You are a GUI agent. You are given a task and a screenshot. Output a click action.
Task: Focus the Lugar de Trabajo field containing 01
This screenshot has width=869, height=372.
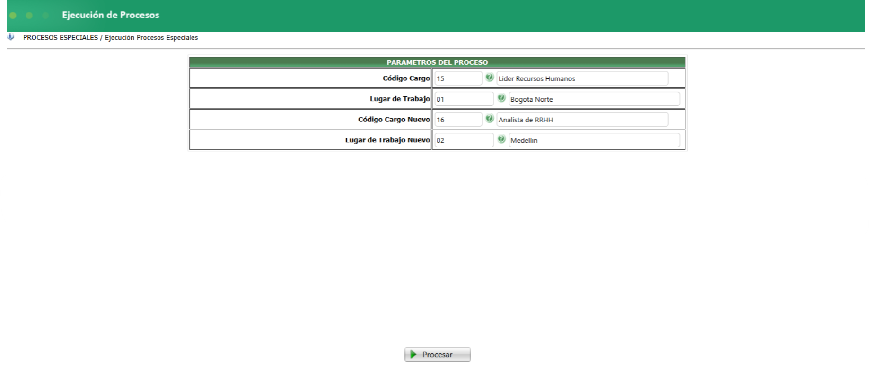464,99
